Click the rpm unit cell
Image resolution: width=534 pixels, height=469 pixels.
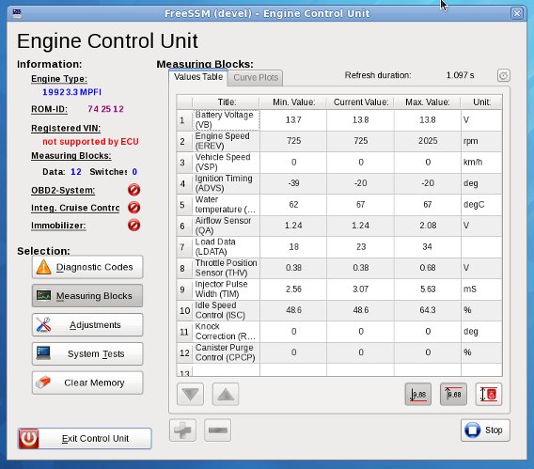[x=481, y=141]
